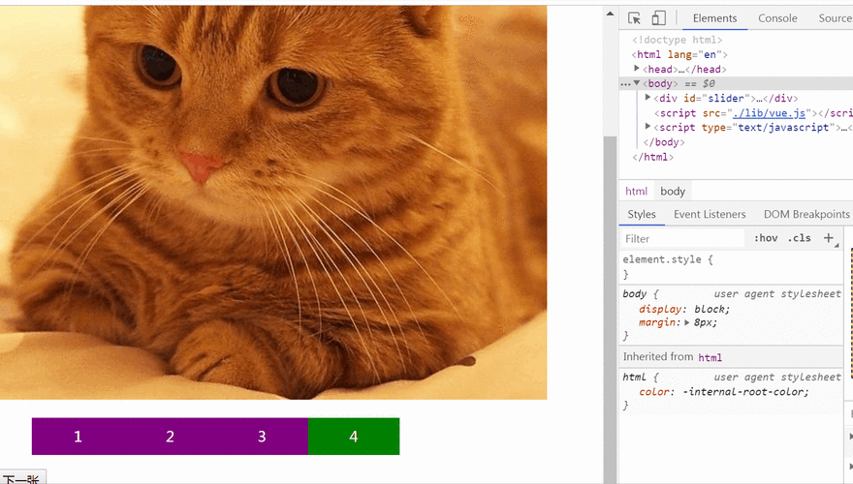
Task: Expand the script text/javascript node
Action: coord(648,127)
